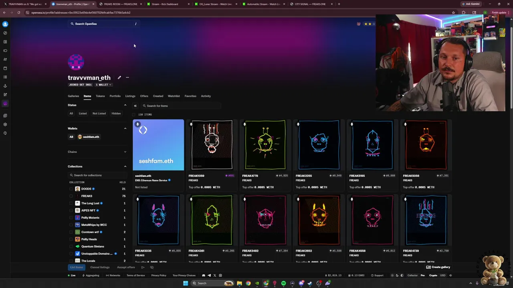Open Terms of Service footer link
This screenshot has width=513, height=288.
tap(135, 275)
